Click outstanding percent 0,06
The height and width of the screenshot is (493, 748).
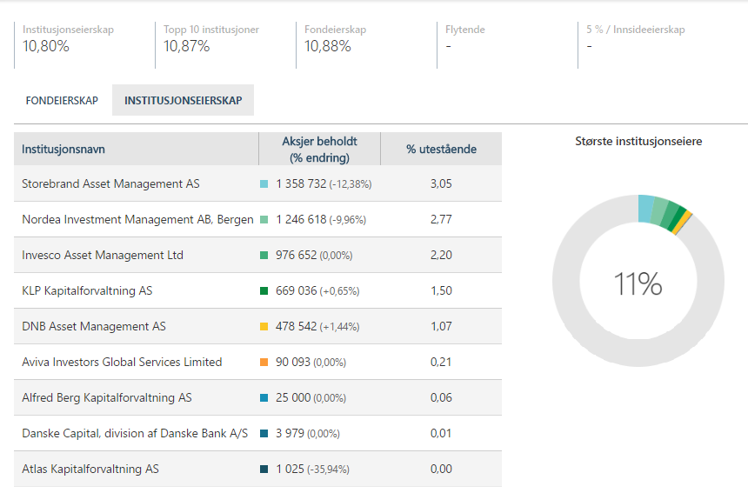[441, 397]
